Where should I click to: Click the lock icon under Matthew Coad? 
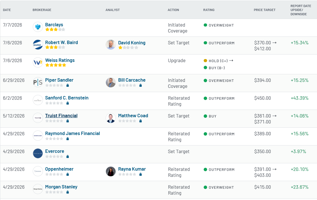point(140,121)
